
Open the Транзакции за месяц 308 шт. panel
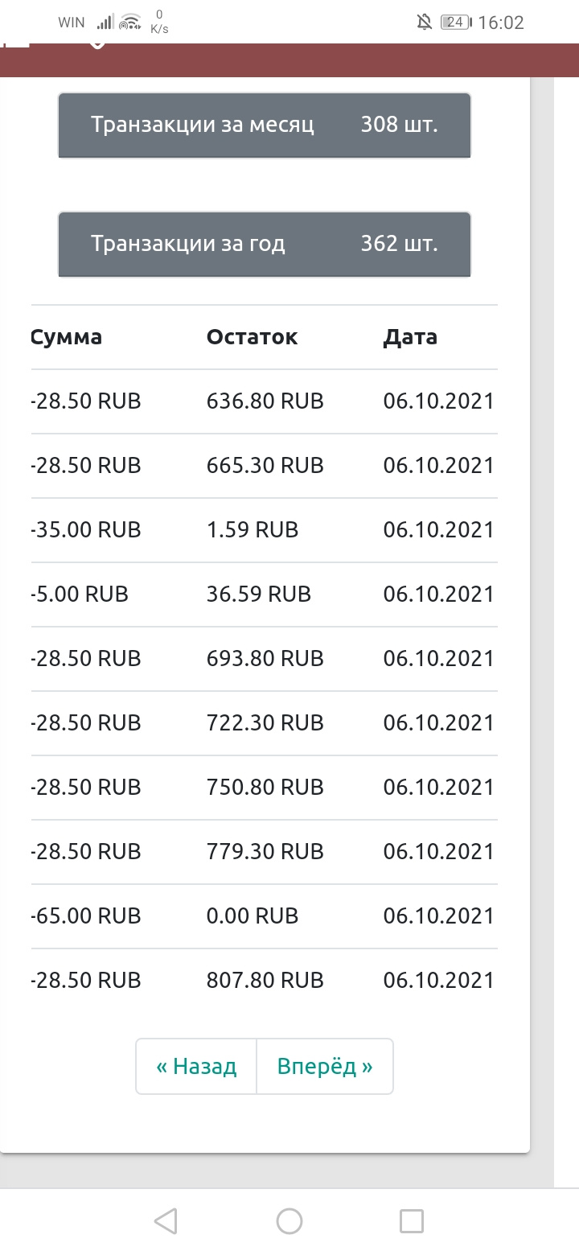[x=265, y=125]
